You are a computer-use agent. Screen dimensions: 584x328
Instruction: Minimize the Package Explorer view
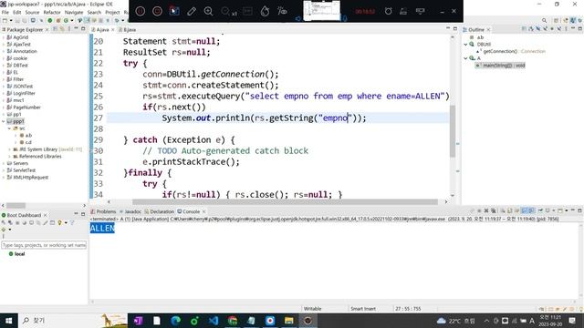pos(76,28)
